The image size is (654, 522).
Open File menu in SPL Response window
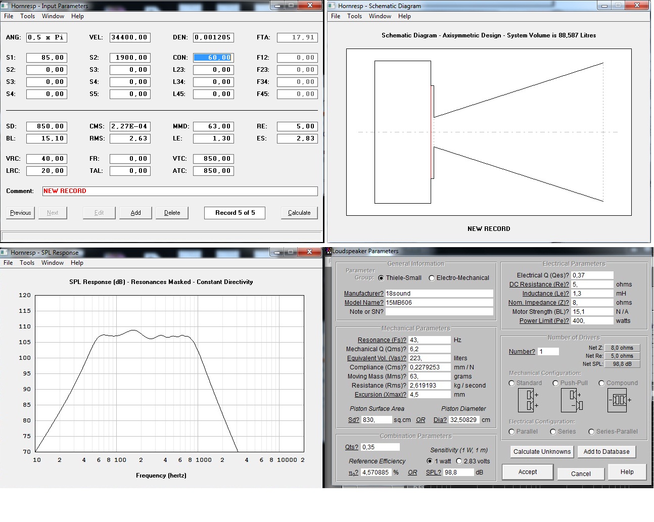pyautogui.click(x=8, y=263)
